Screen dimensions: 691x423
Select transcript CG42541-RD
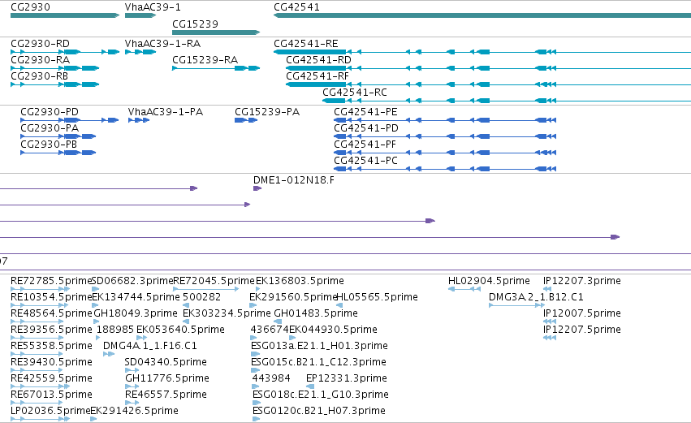488,68
